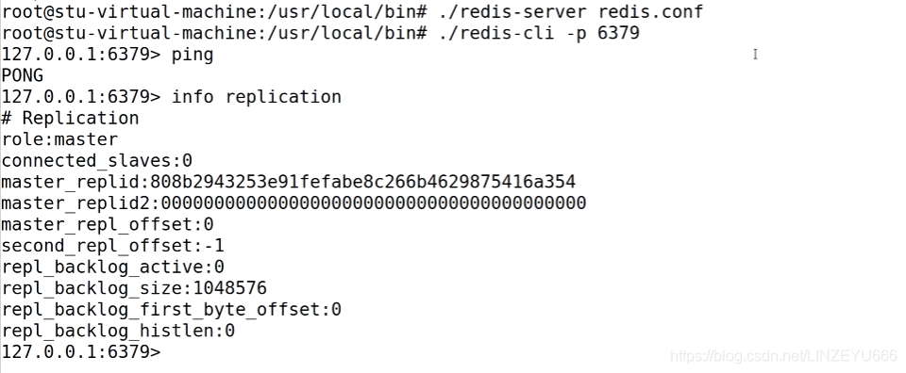The image size is (906, 373).
Task: Click the blog.csdn.net watermark link
Action: point(784,355)
